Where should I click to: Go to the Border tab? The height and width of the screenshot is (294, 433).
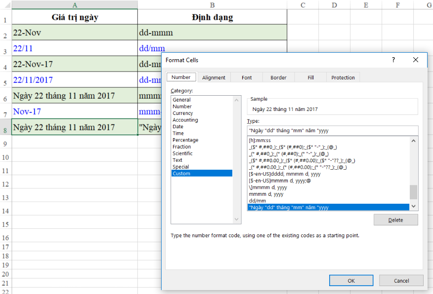[278, 77]
